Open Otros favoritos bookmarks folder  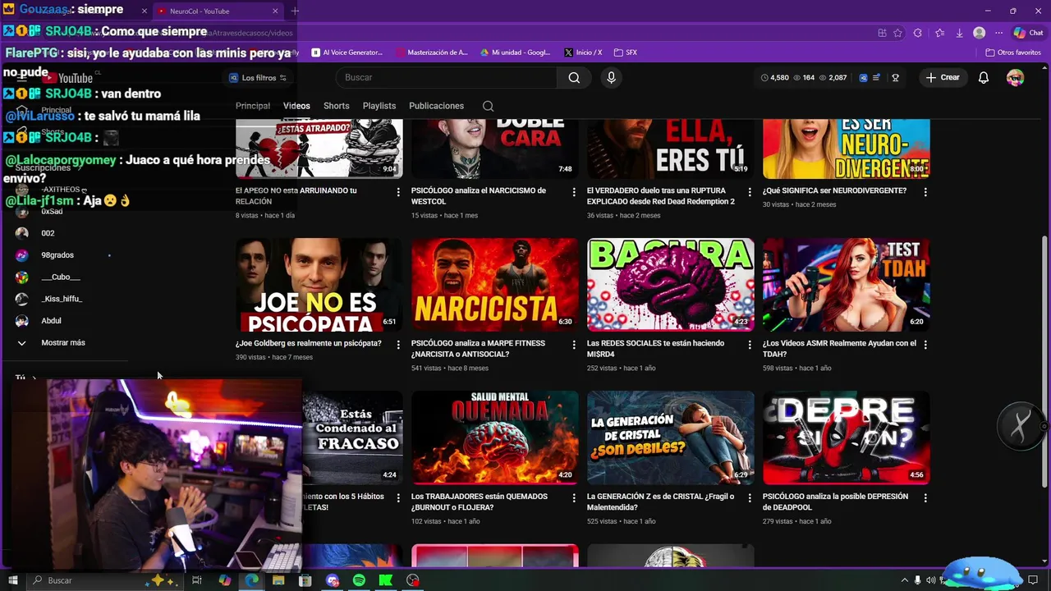pos(1013,53)
